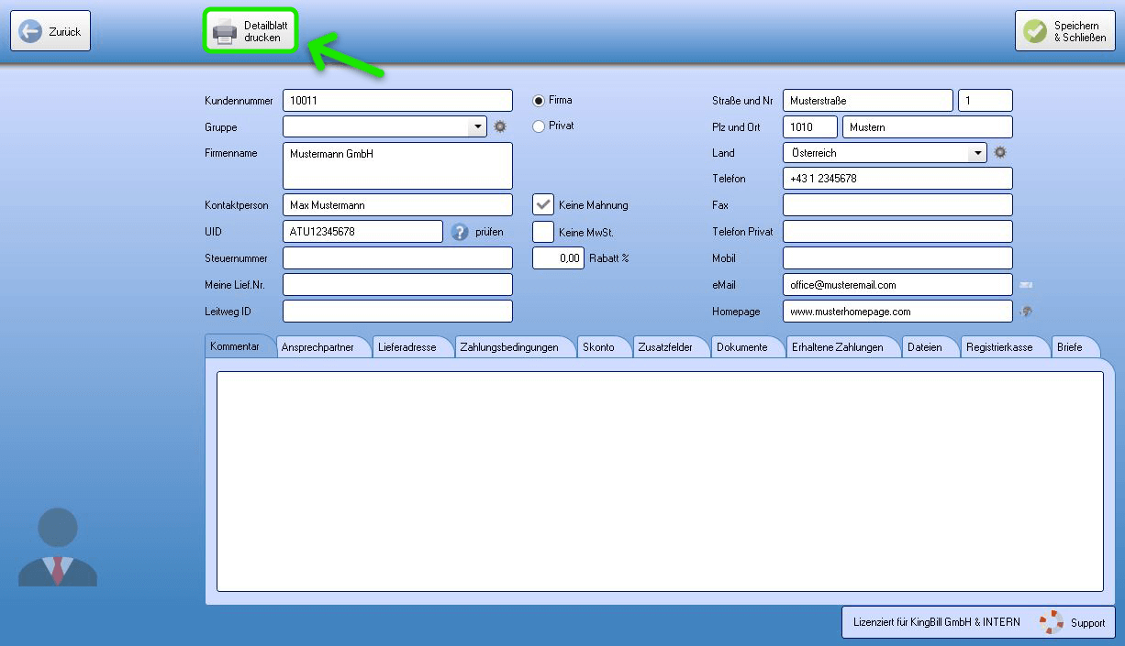Check UID with the question mark icon
This screenshot has width=1125, height=646.
tap(461, 232)
